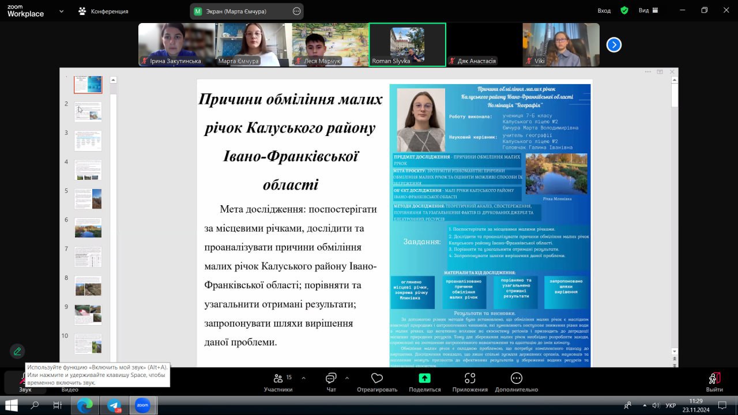This screenshot has width=738, height=415.
Task: Open the Conference info menu
Action: point(104,11)
